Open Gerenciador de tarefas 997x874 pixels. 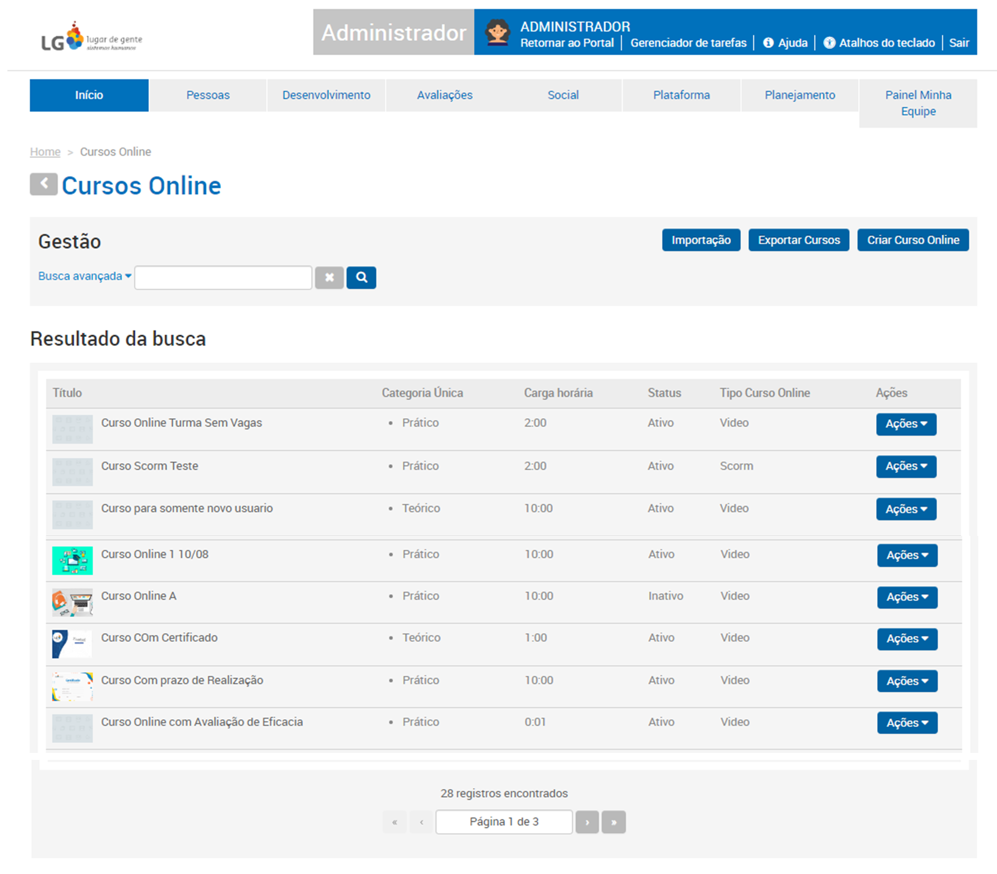pyautogui.click(x=688, y=42)
